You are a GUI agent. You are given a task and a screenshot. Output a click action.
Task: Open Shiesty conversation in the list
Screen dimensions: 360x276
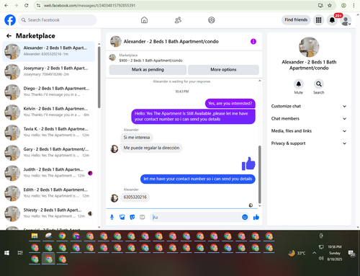coord(49,213)
